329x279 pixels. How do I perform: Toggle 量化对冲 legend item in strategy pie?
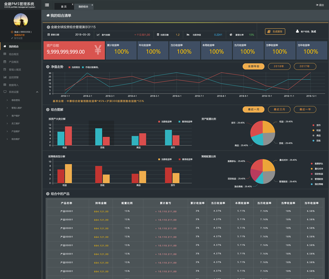312,169
